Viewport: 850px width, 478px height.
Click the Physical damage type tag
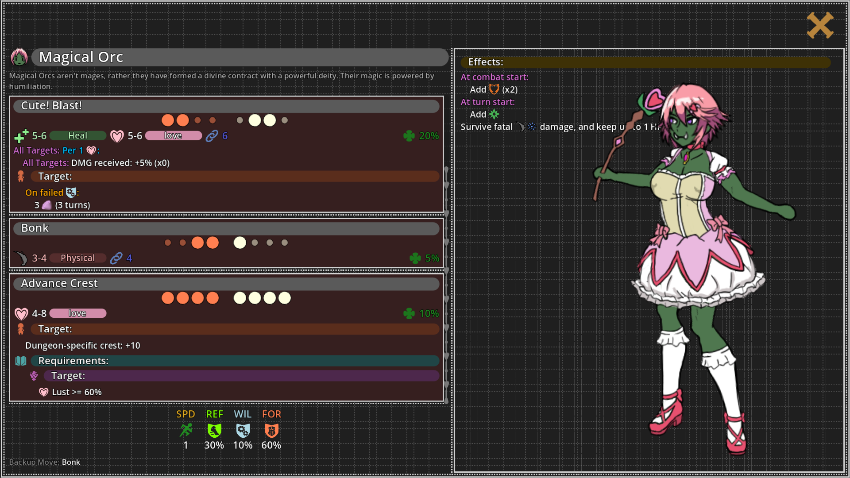78,258
